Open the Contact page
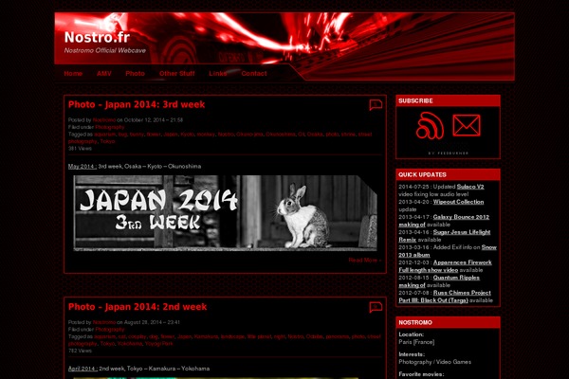This screenshot has width=569, height=379. (x=253, y=73)
